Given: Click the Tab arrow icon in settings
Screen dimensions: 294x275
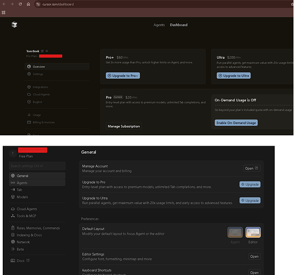Looking at the screenshot, I should pos(13,190).
